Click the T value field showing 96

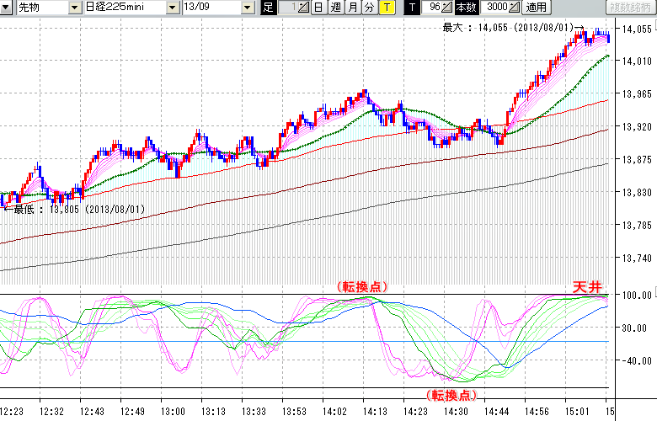pos(433,8)
